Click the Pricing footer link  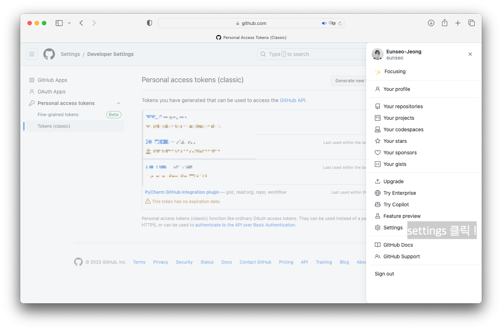pos(286,262)
